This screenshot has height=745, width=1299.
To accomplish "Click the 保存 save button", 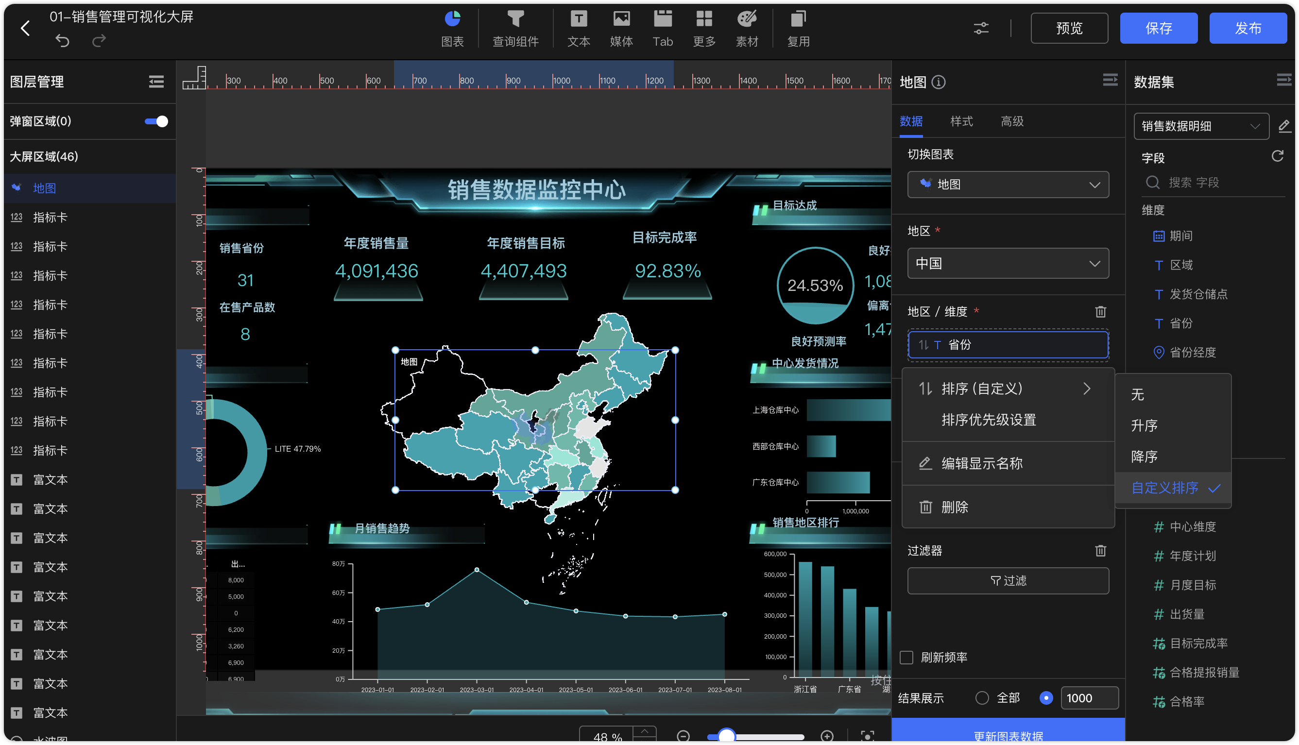I will click(1158, 28).
